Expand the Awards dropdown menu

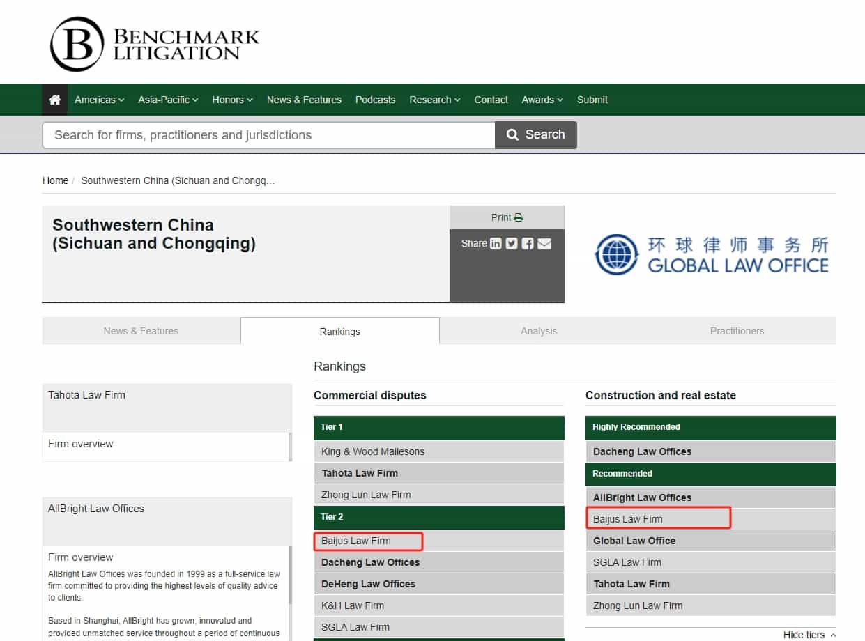[542, 100]
